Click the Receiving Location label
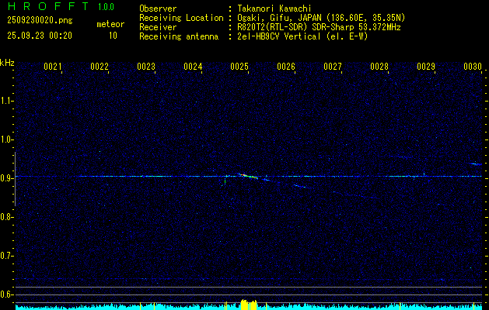Viewport: 489px width, 310px height. pyautogui.click(x=181, y=18)
